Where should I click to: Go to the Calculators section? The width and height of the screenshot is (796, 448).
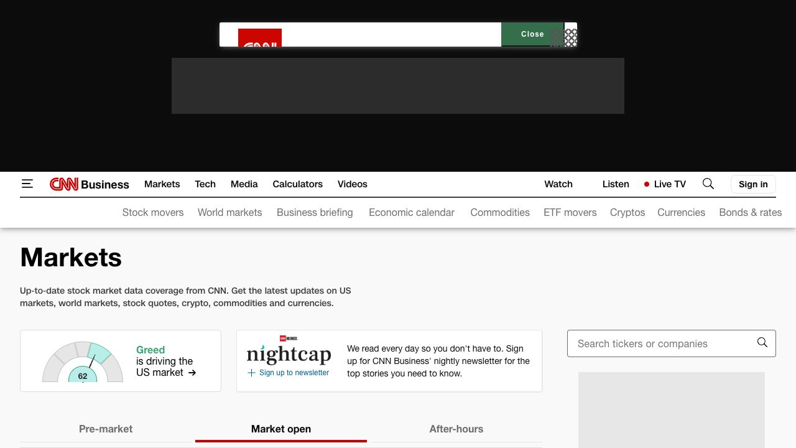[297, 184]
